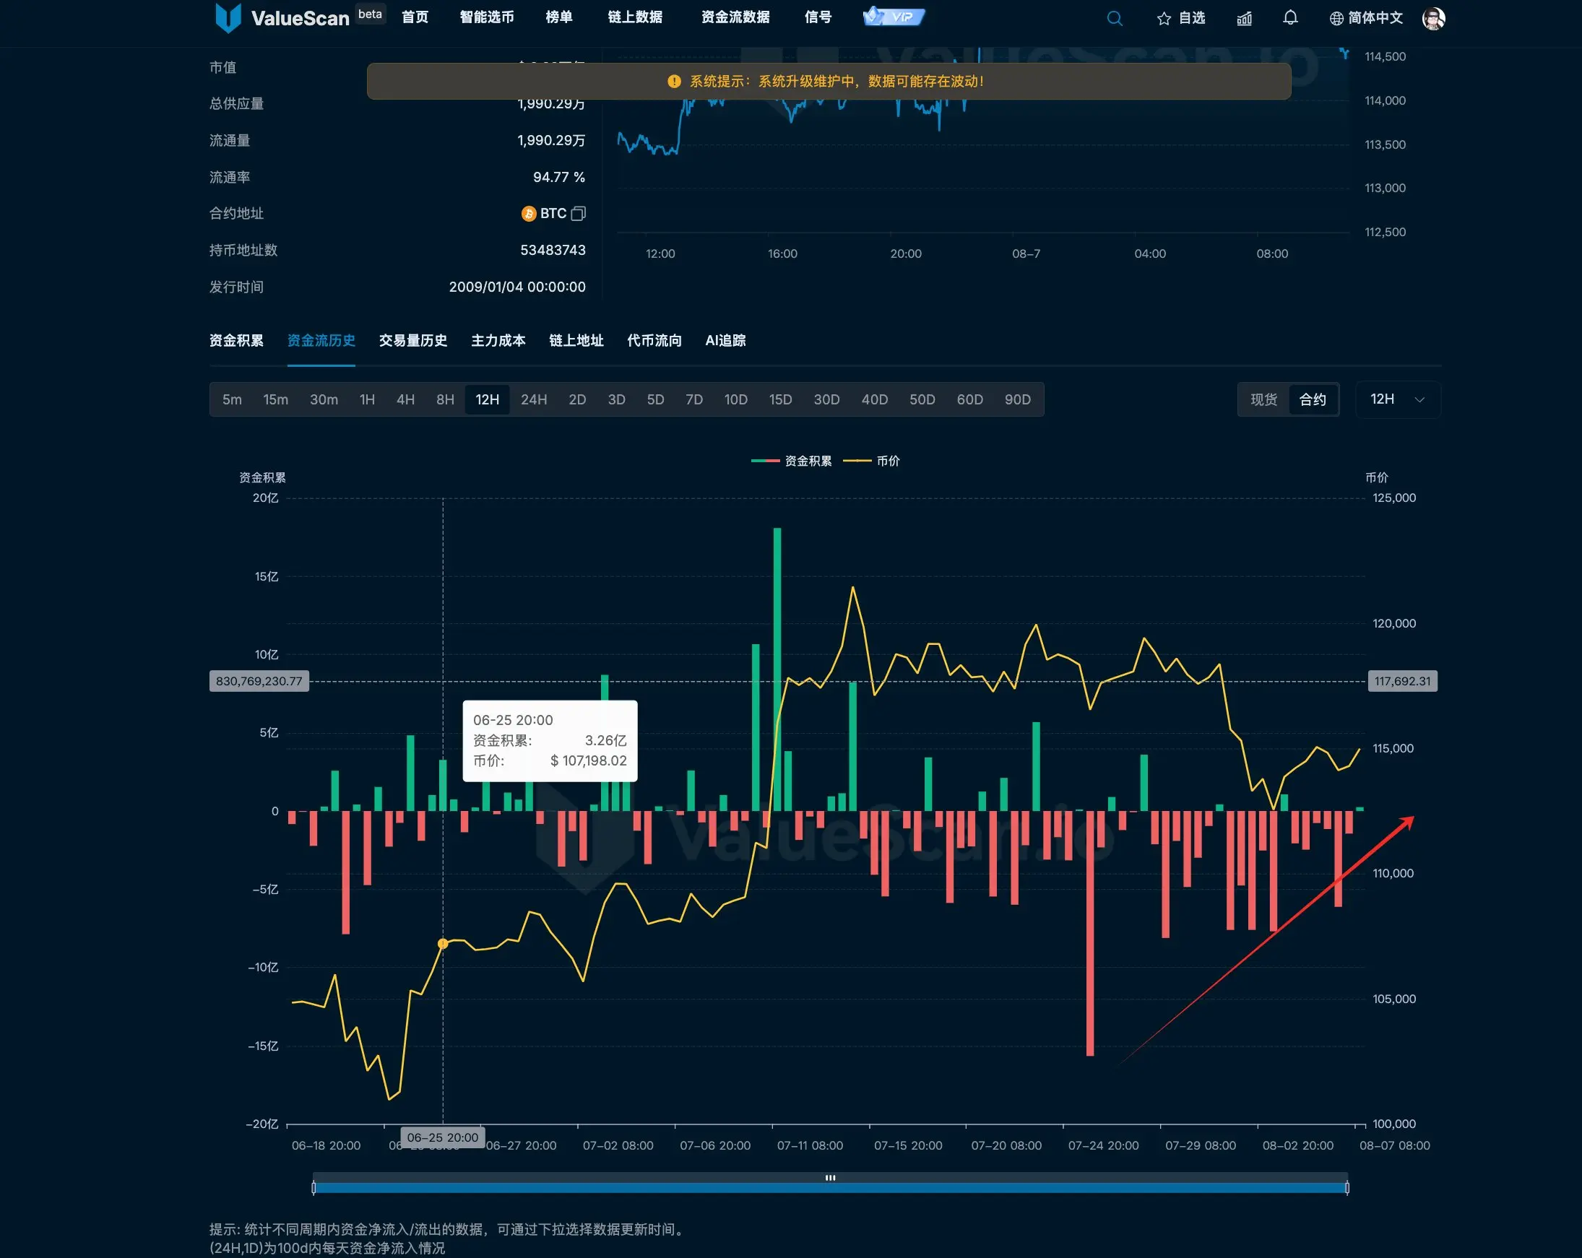Select 30D timeframe
Image resolution: width=1582 pixels, height=1258 pixels.
point(827,400)
